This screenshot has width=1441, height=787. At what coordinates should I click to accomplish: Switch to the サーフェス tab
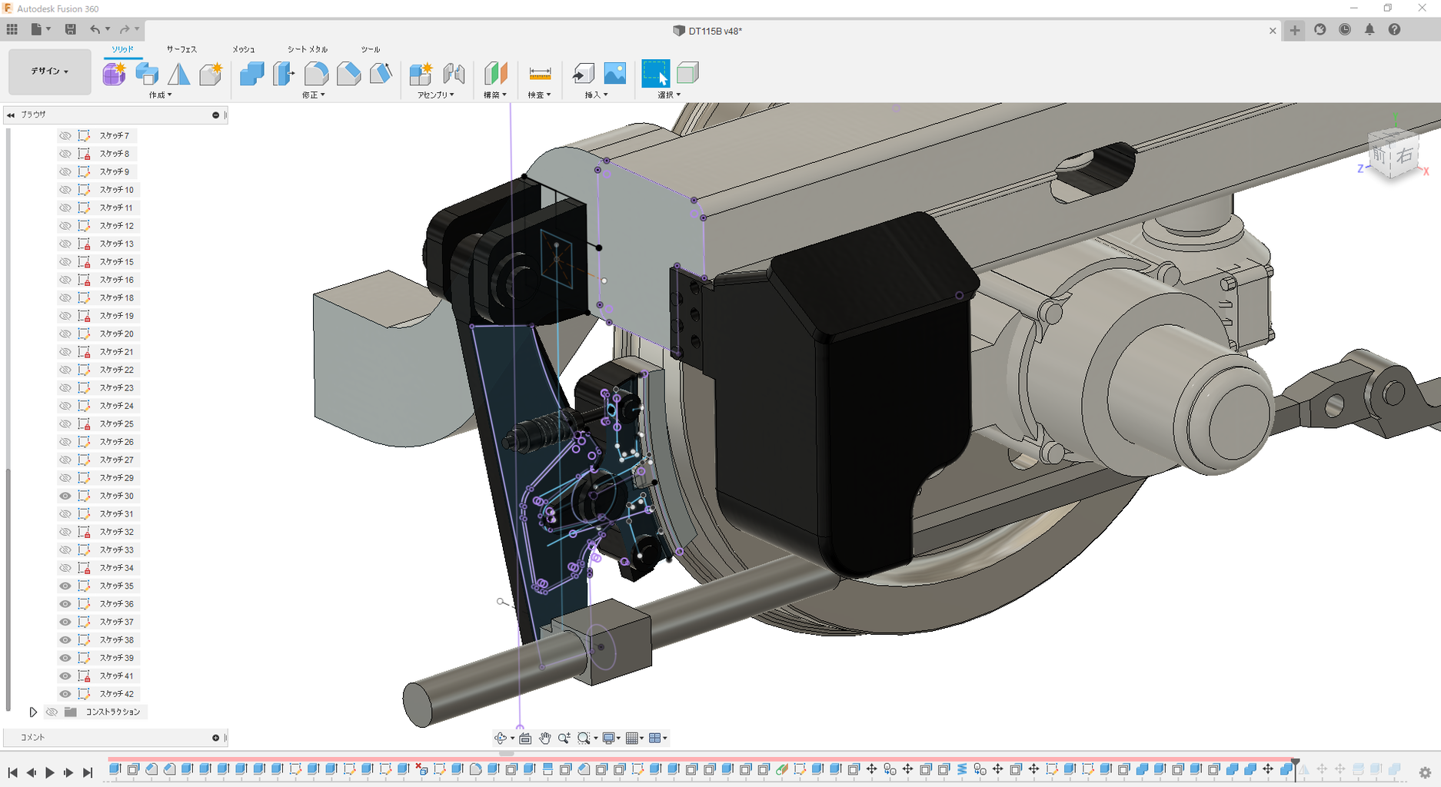[181, 49]
